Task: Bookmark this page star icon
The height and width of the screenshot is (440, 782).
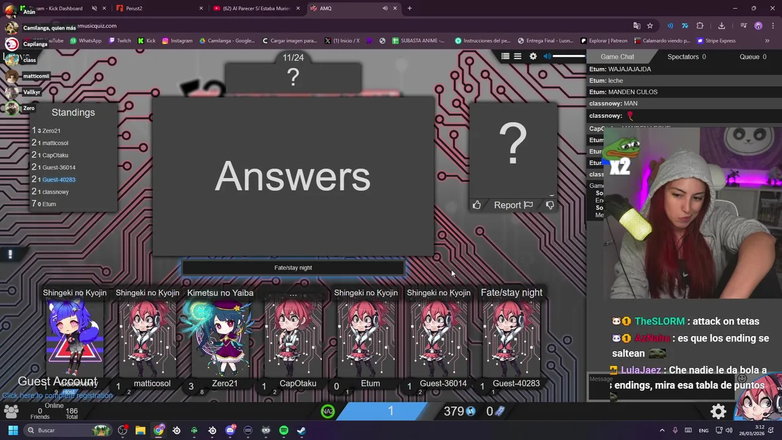Action: [650, 26]
